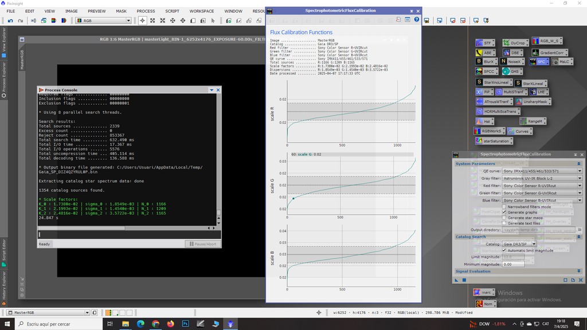Click Apply Global square button
Screen dimensions: 587x330
(464, 280)
